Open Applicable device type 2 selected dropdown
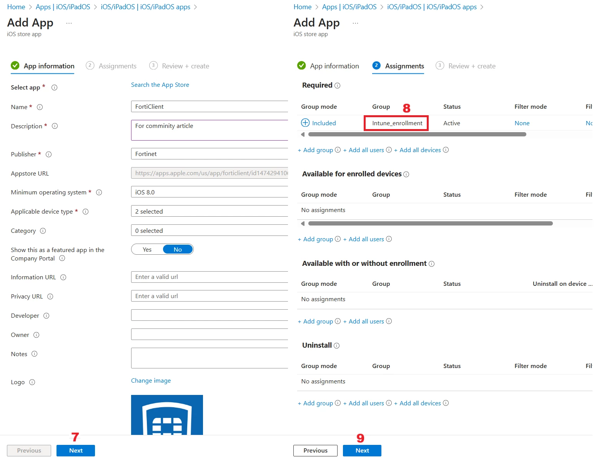 (x=210, y=211)
